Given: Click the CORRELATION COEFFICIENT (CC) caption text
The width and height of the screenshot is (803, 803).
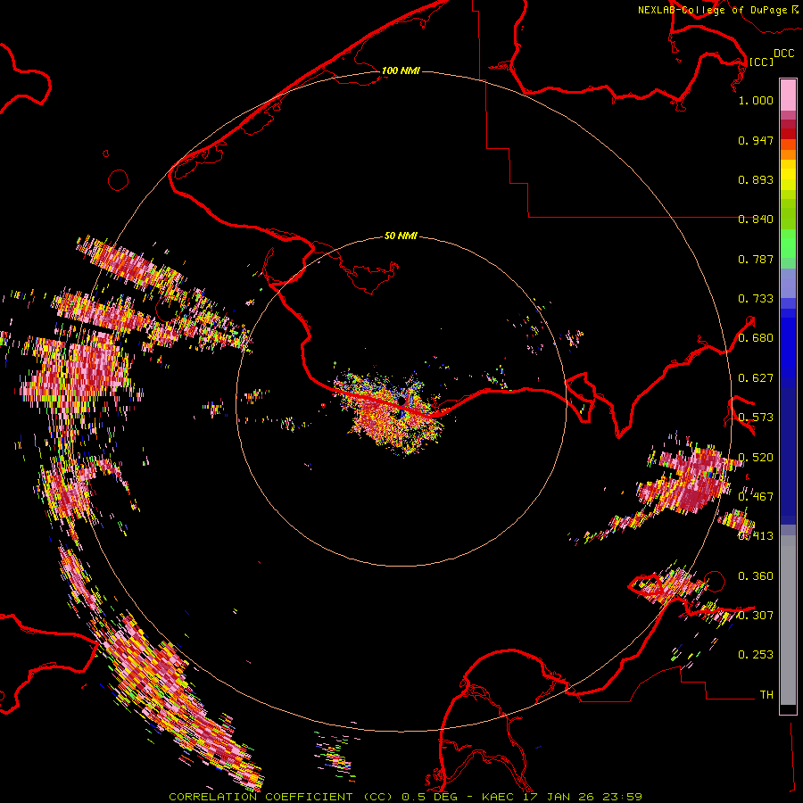Looking at the screenshot, I should 281,797.
